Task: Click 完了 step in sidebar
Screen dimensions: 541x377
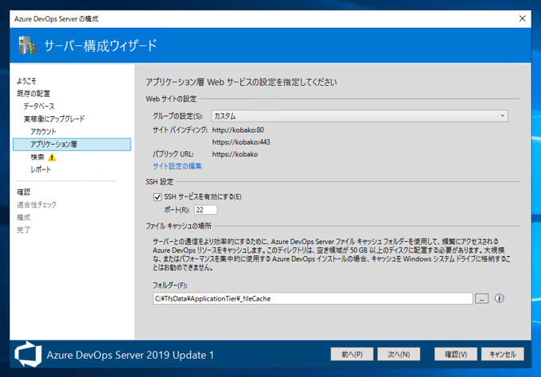Action: [x=24, y=230]
